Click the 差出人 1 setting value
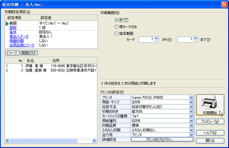Screen dimensions: 229x148 (46, 36)
